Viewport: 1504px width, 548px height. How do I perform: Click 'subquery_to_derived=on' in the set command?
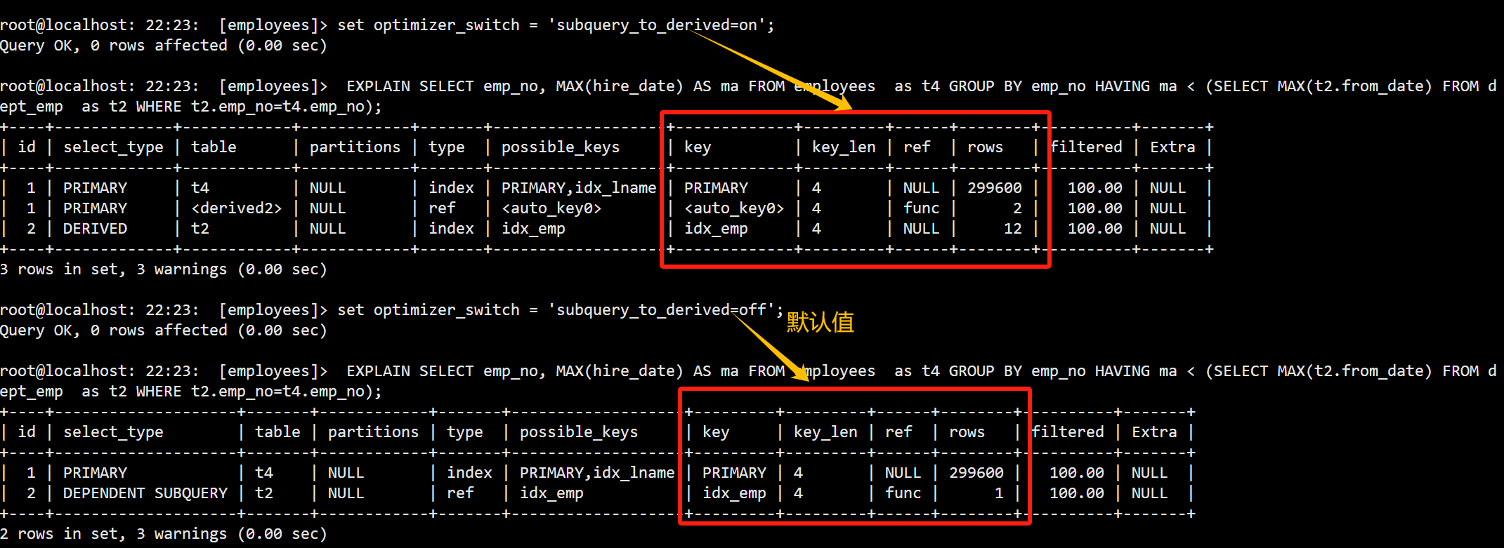point(657,25)
